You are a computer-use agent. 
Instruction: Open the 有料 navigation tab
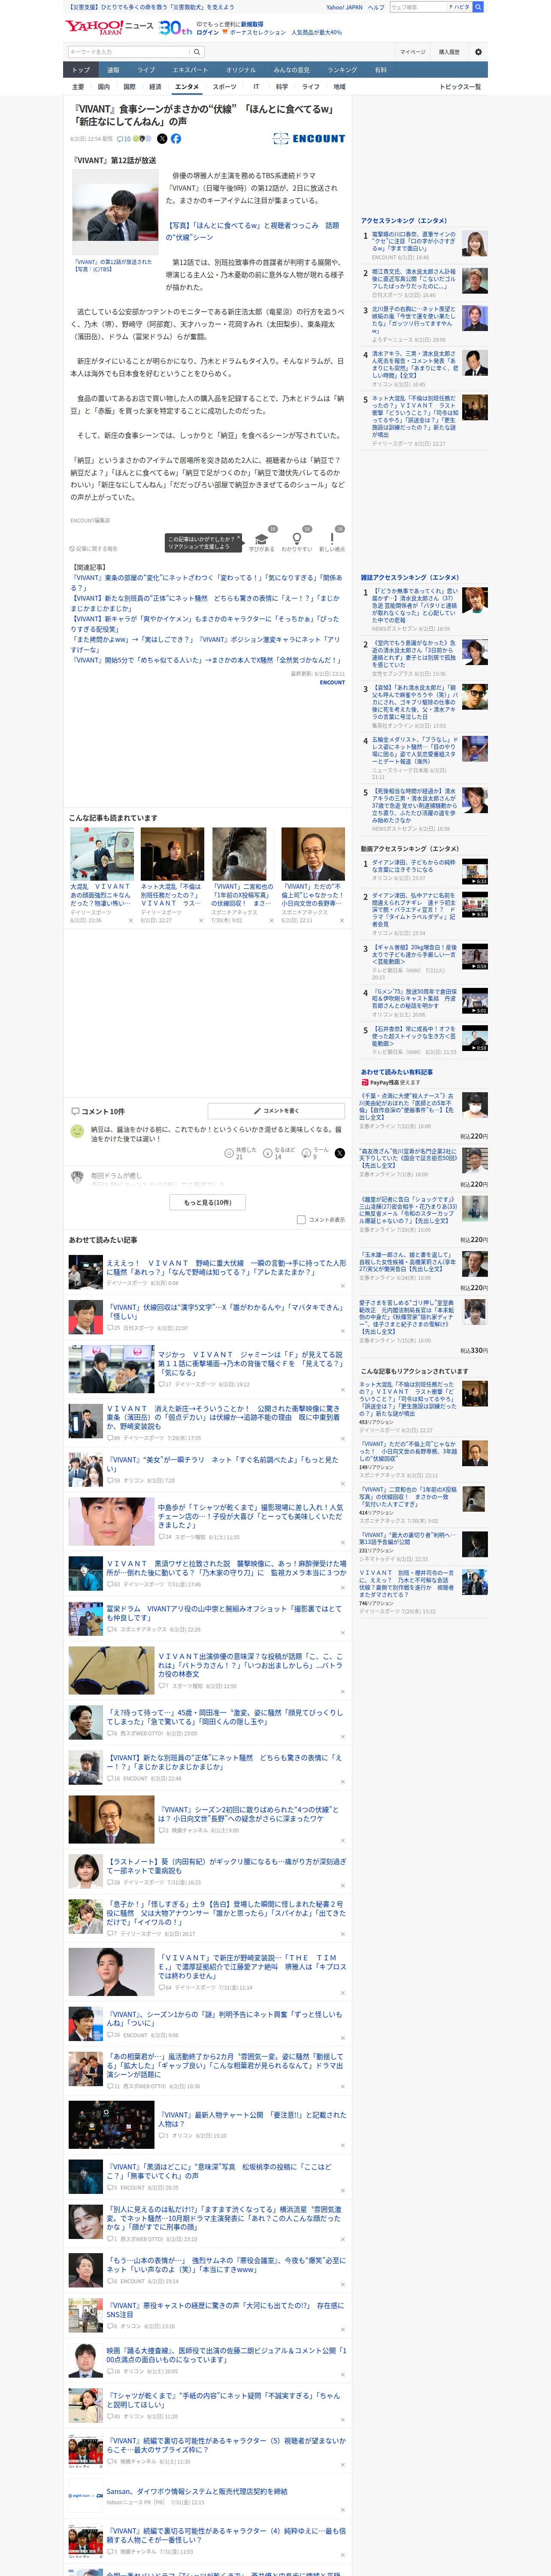[x=380, y=70]
